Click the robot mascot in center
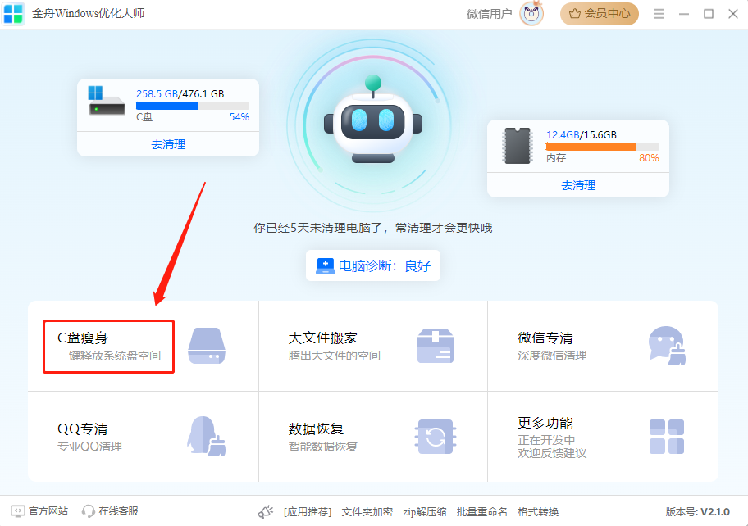The image size is (748, 526). click(x=373, y=123)
